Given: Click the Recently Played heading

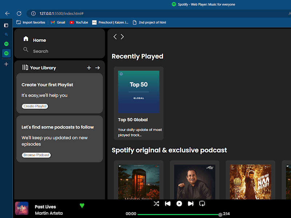Looking at the screenshot, I should pyautogui.click(x=137, y=56).
